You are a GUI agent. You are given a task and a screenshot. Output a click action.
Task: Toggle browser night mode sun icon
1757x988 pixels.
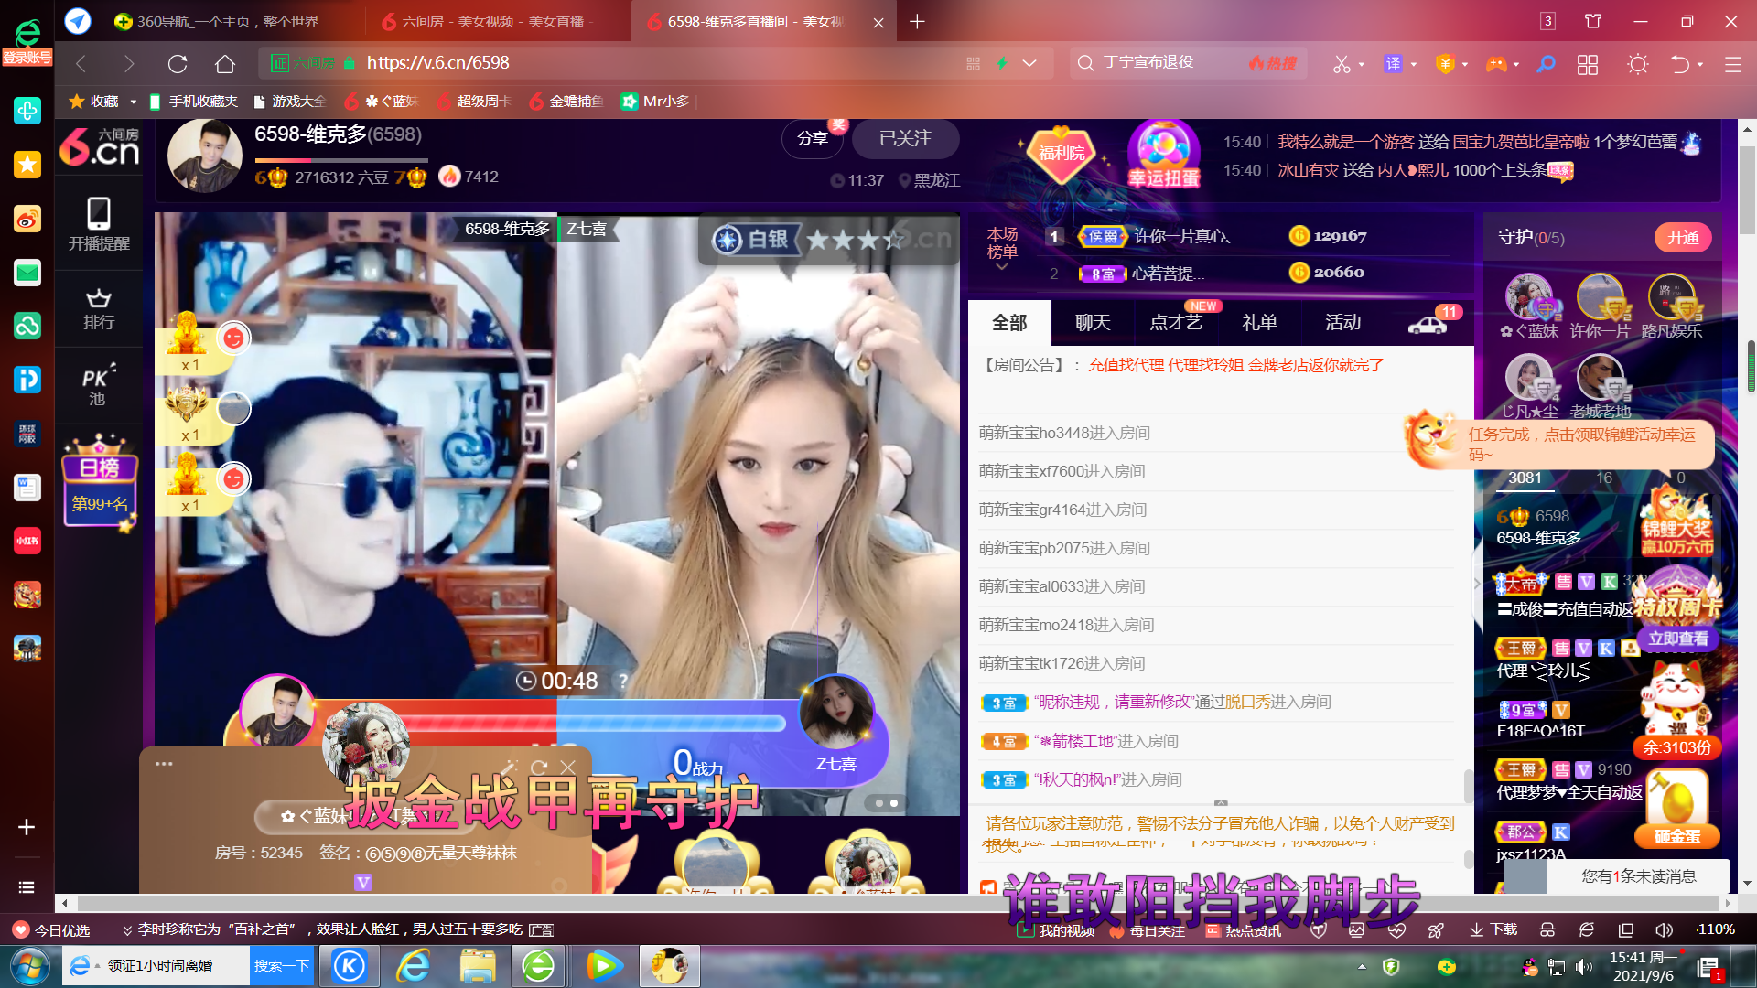(x=1638, y=64)
